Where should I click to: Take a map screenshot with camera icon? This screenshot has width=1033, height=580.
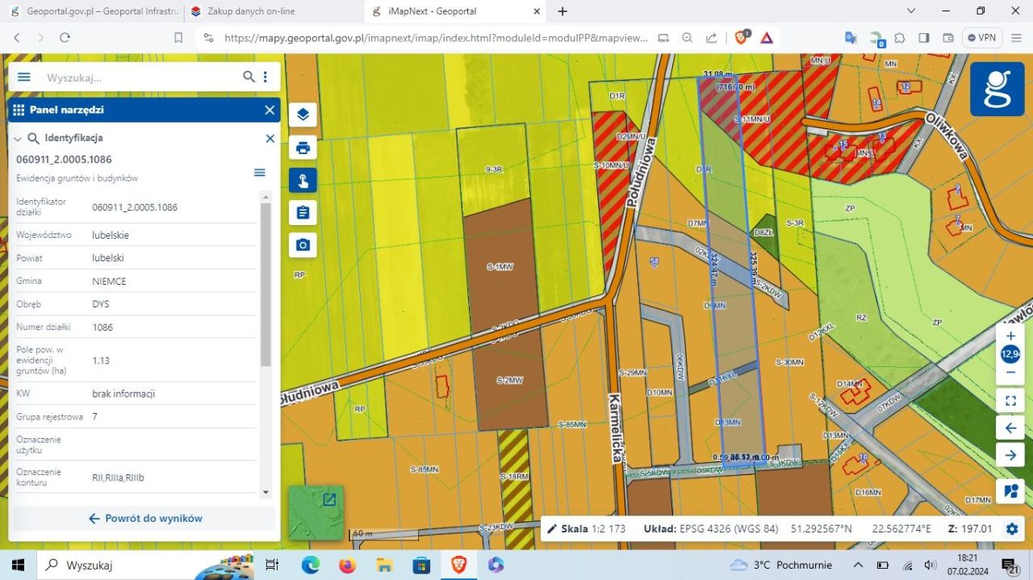tap(303, 244)
